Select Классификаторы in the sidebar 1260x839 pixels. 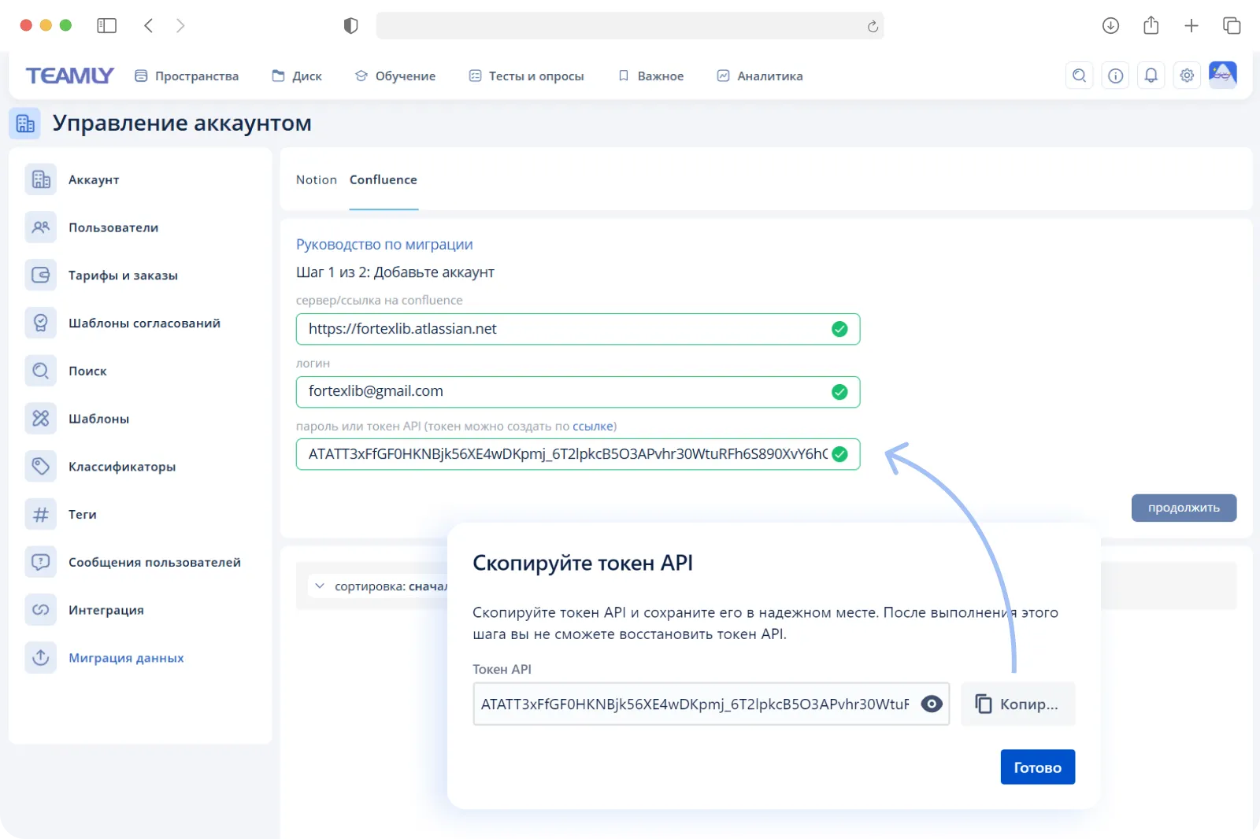pos(122,467)
